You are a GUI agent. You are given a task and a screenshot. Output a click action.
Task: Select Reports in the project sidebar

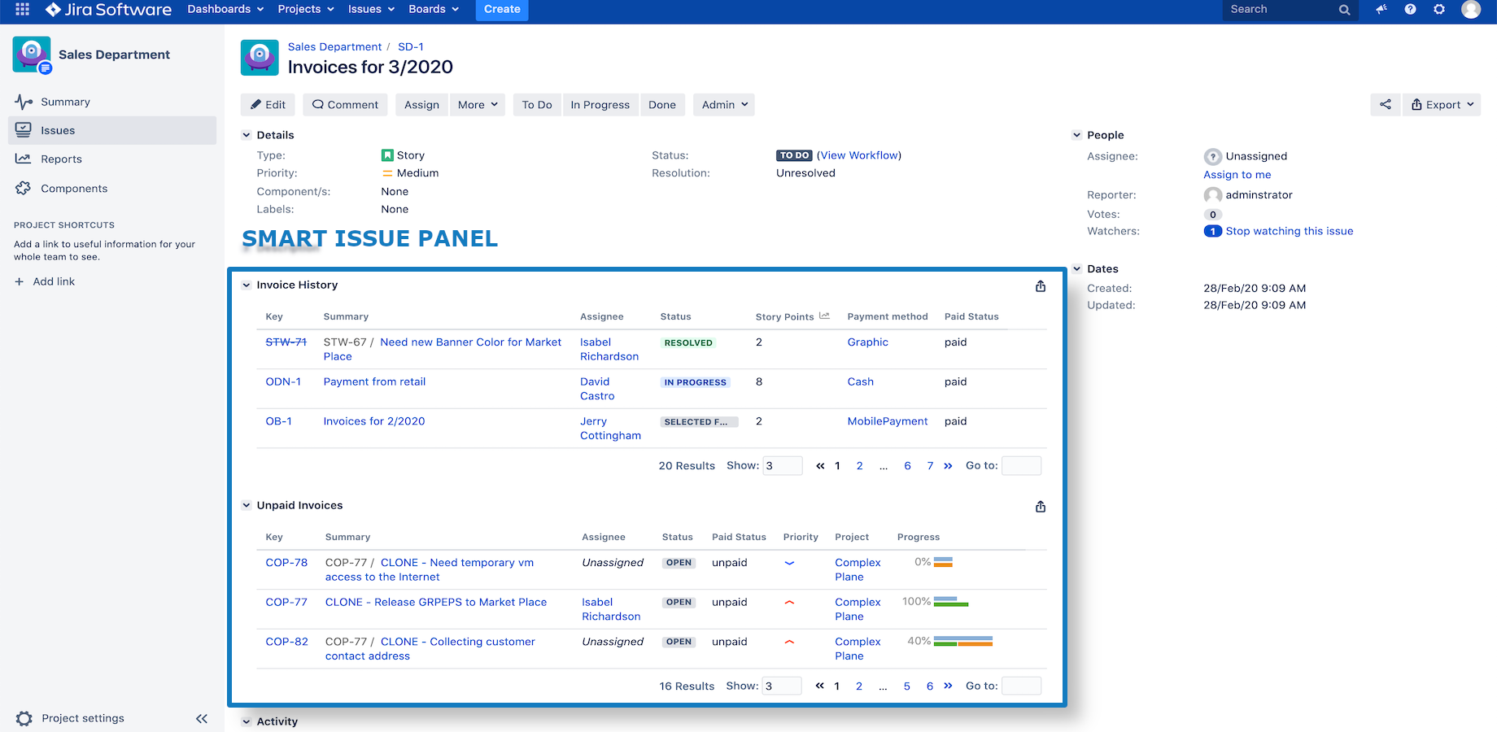tap(62, 159)
